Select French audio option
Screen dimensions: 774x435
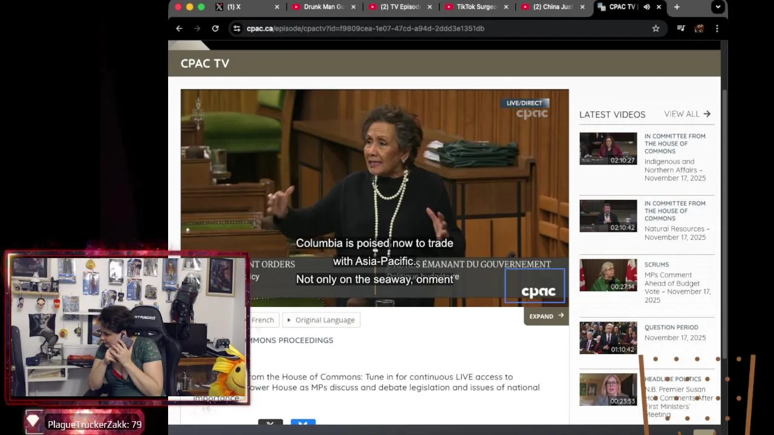point(262,320)
